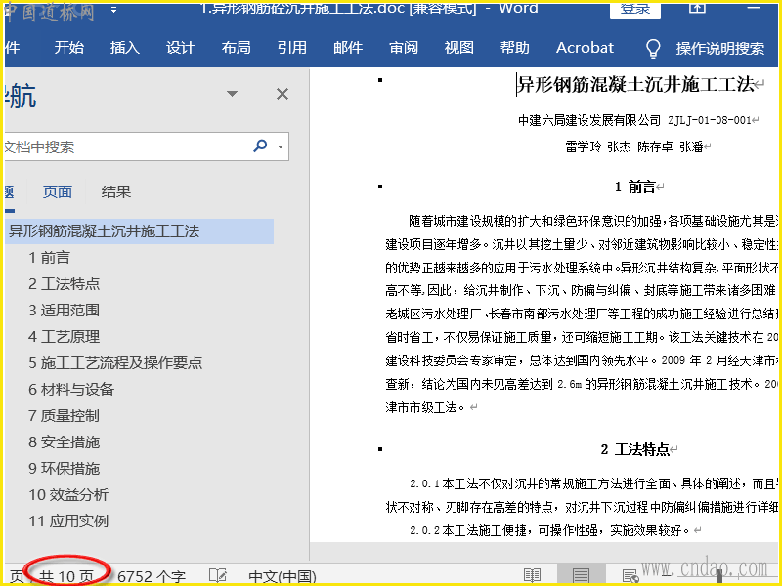Expand the search options dropdown arrow
Image resolution: width=782 pixels, height=586 pixels.
281,146
